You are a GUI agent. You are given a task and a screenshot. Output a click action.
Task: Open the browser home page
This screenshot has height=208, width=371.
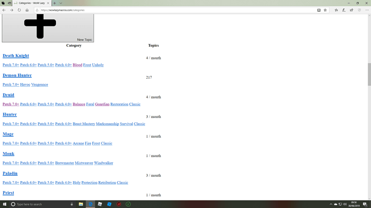pyautogui.click(x=27, y=10)
